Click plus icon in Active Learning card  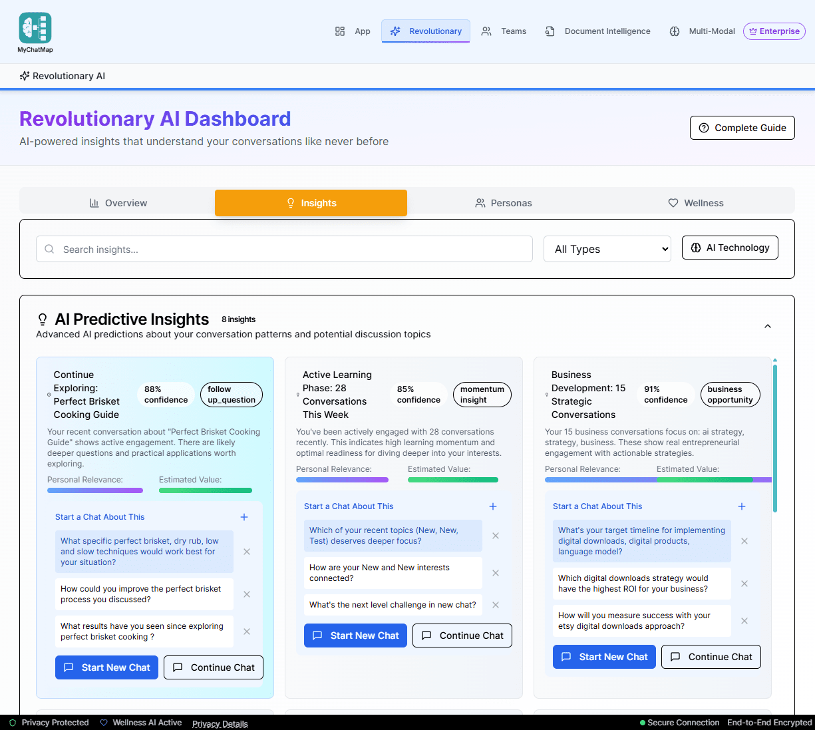point(493,506)
